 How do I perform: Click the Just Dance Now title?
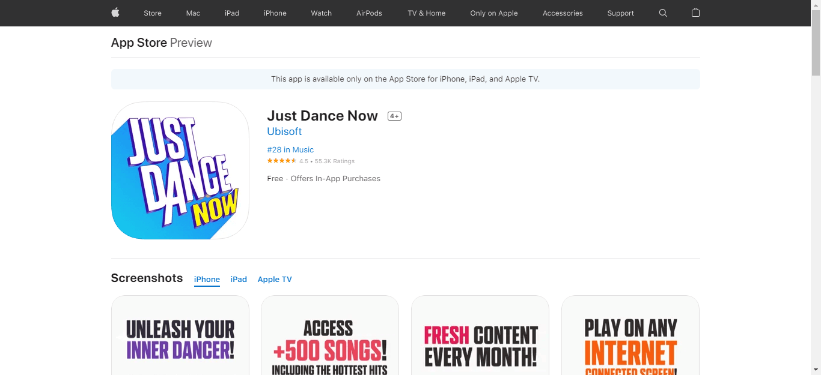[323, 116]
